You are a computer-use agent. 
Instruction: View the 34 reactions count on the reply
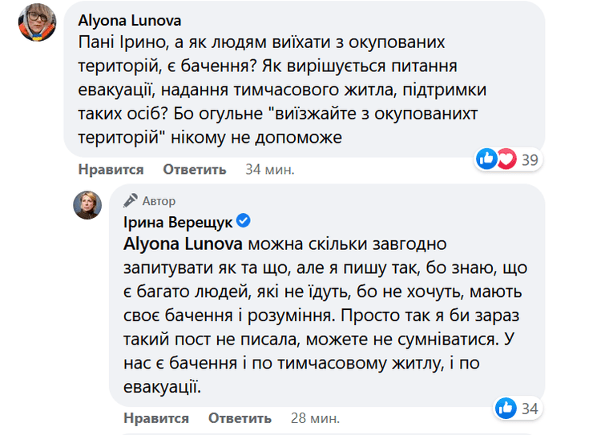pos(530,409)
